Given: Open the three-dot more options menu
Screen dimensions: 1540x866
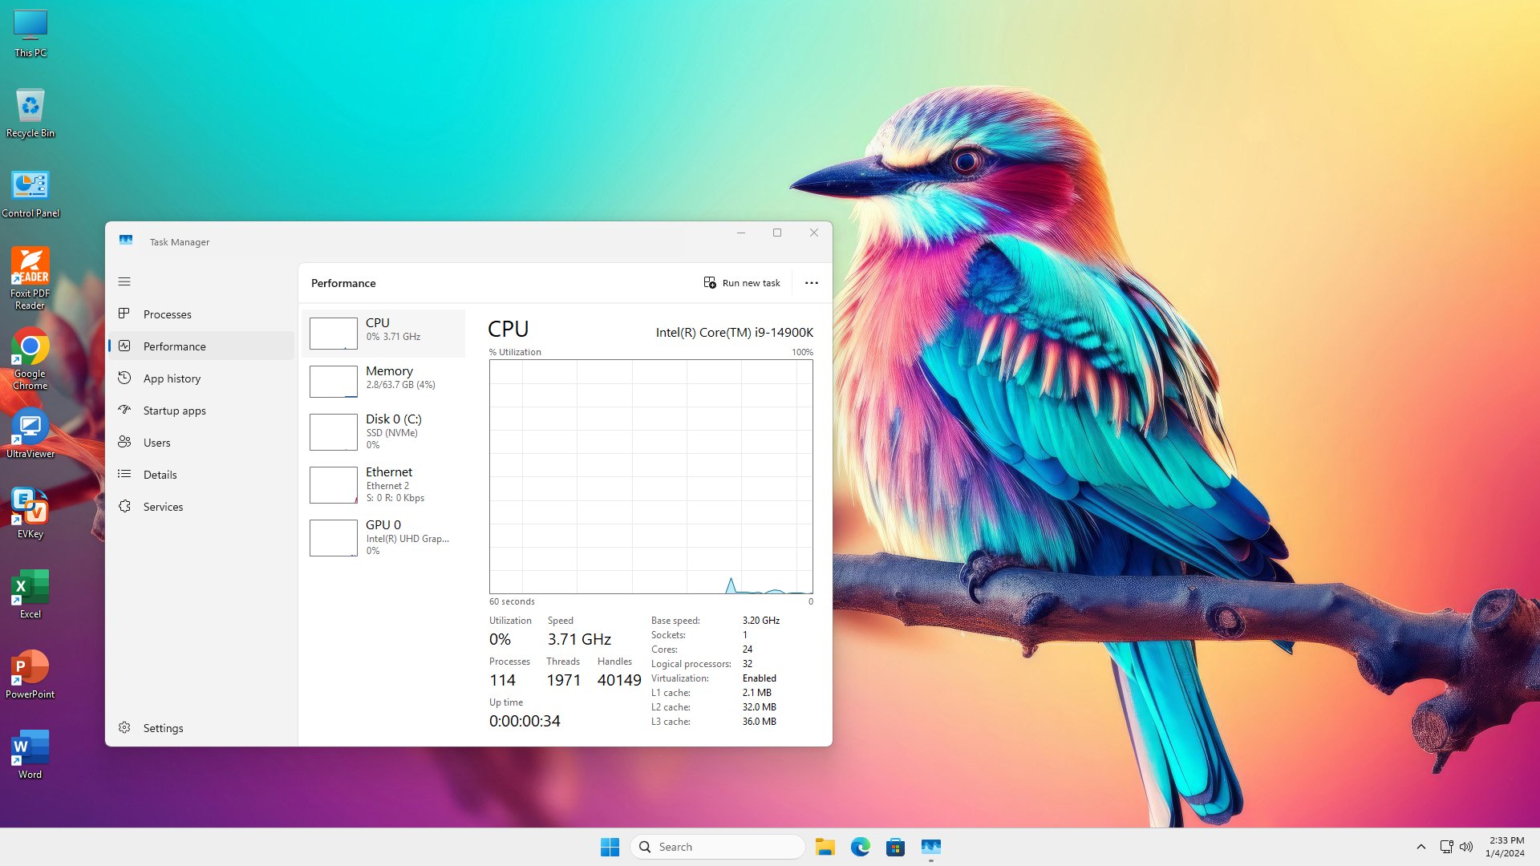Looking at the screenshot, I should [811, 283].
